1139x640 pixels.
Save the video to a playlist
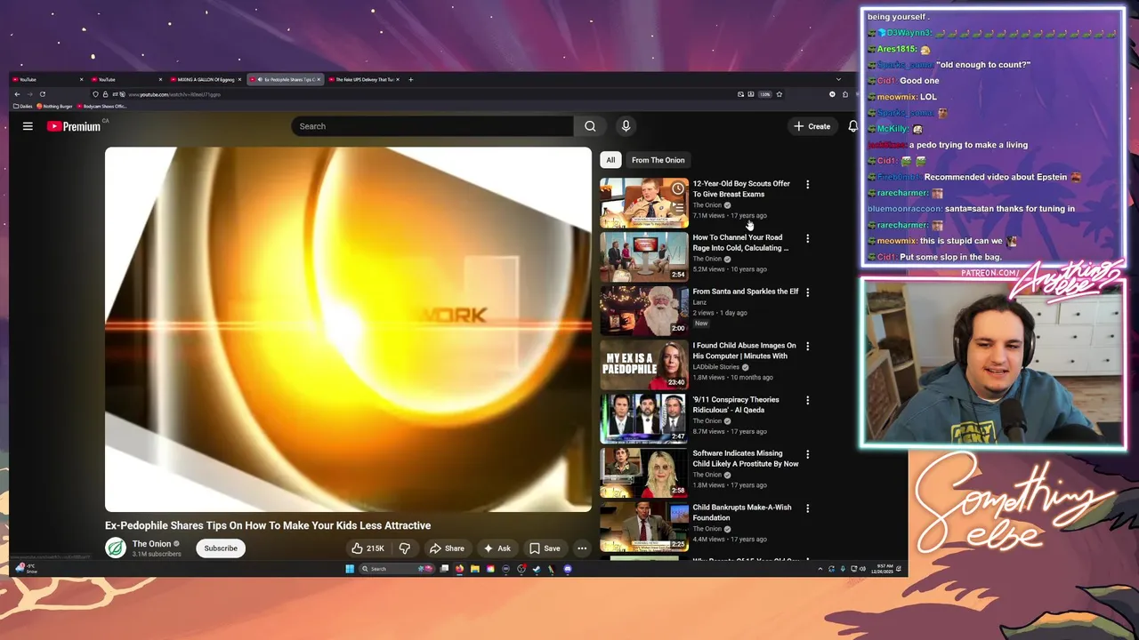coord(545,548)
